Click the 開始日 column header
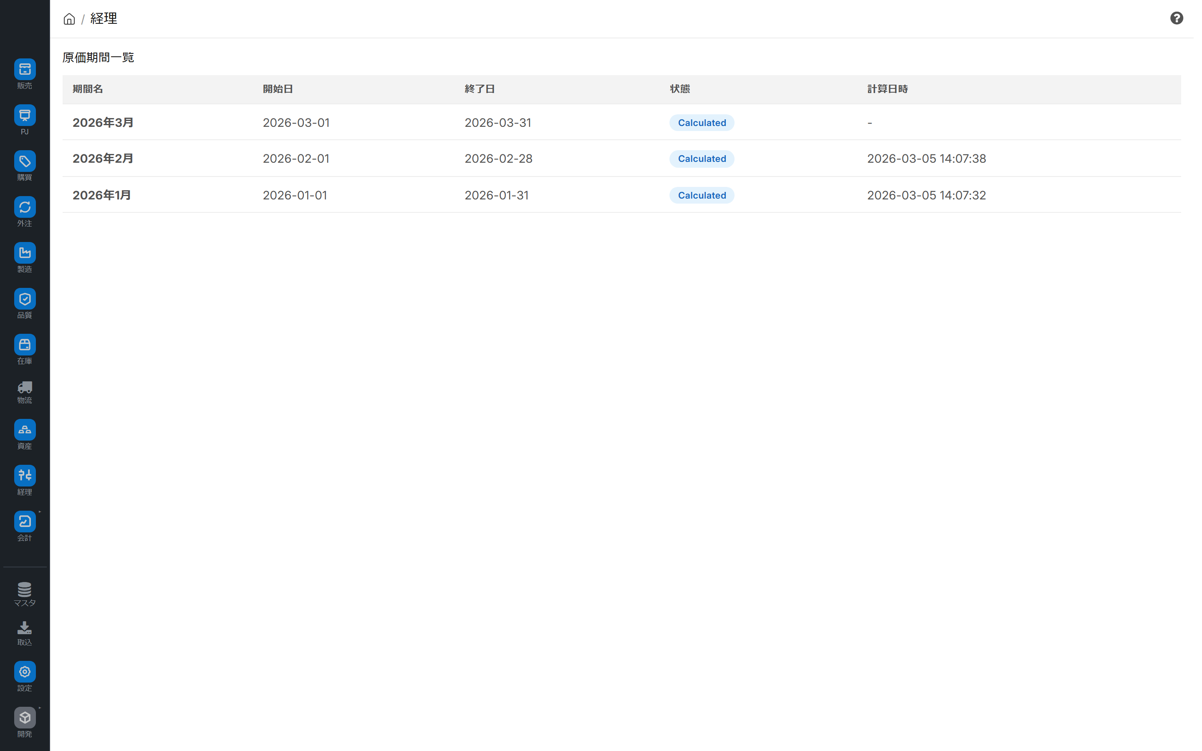 click(278, 89)
